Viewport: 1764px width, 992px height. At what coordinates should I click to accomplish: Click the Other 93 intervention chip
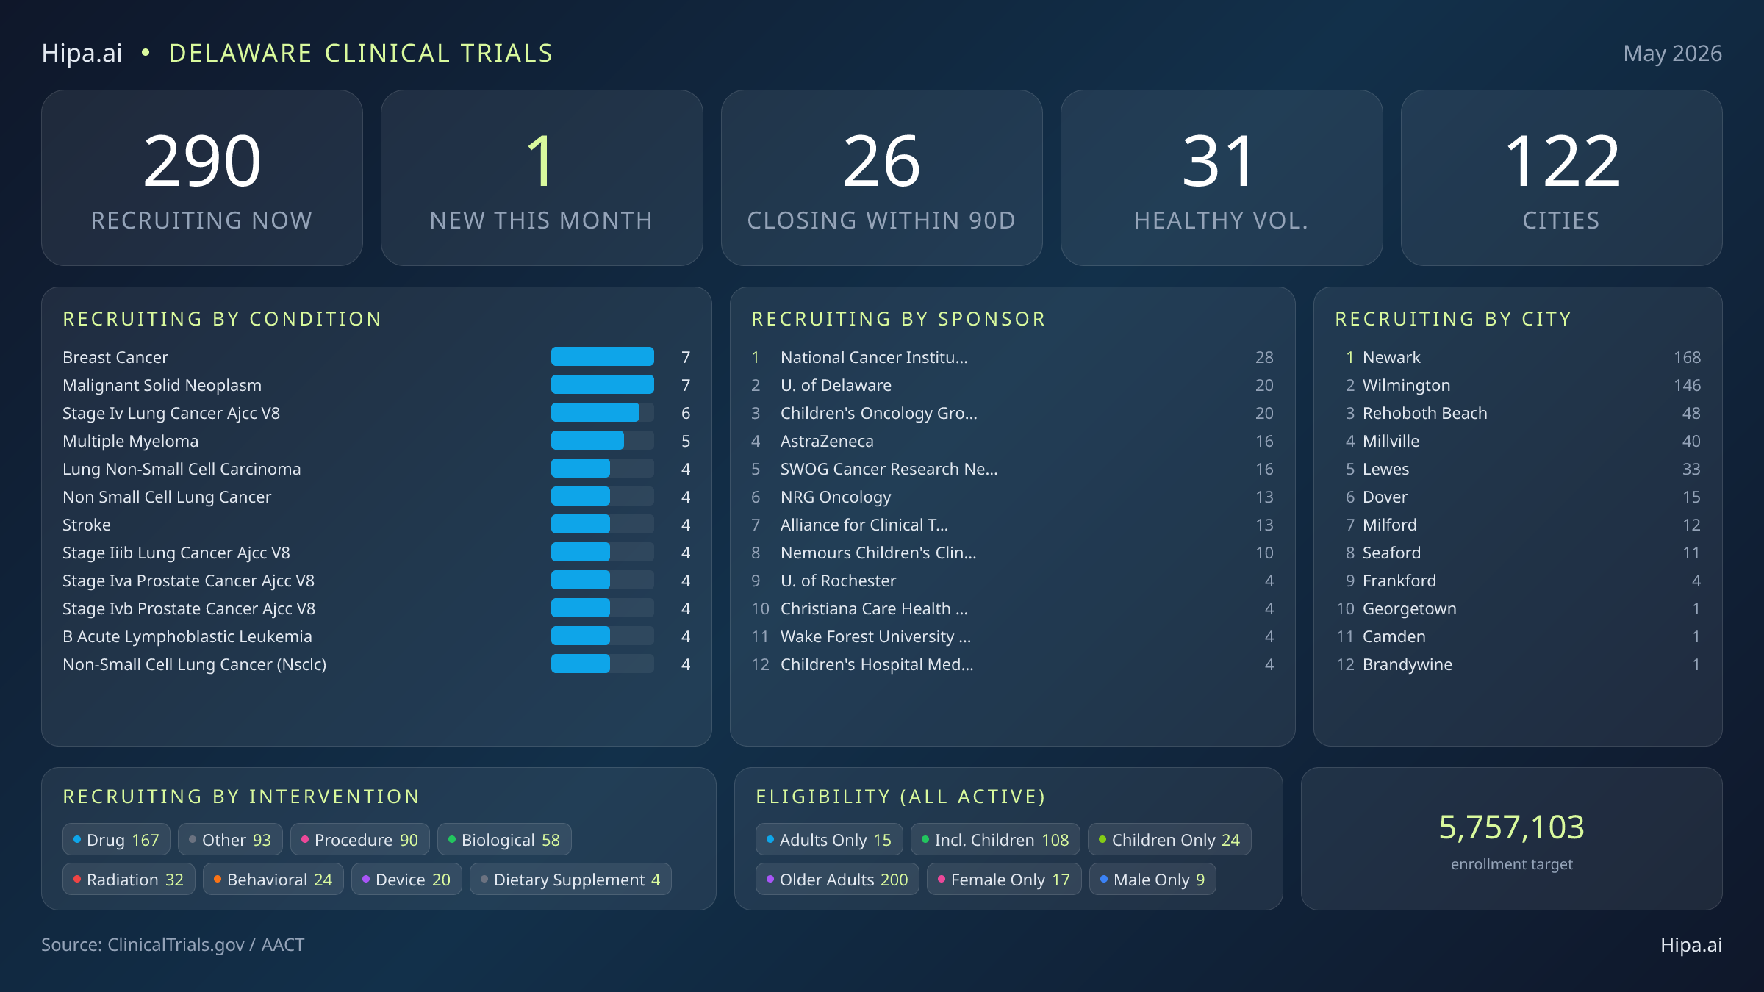(x=230, y=839)
